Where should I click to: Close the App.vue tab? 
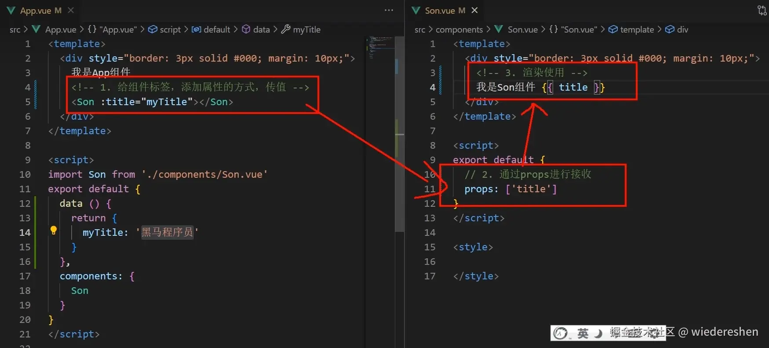coord(71,10)
